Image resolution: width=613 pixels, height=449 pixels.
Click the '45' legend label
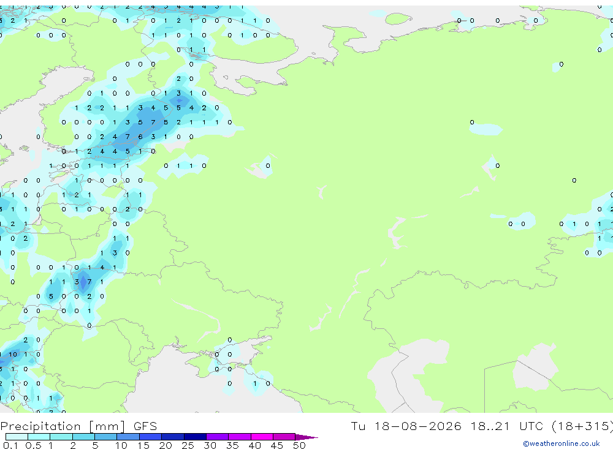(x=277, y=445)
